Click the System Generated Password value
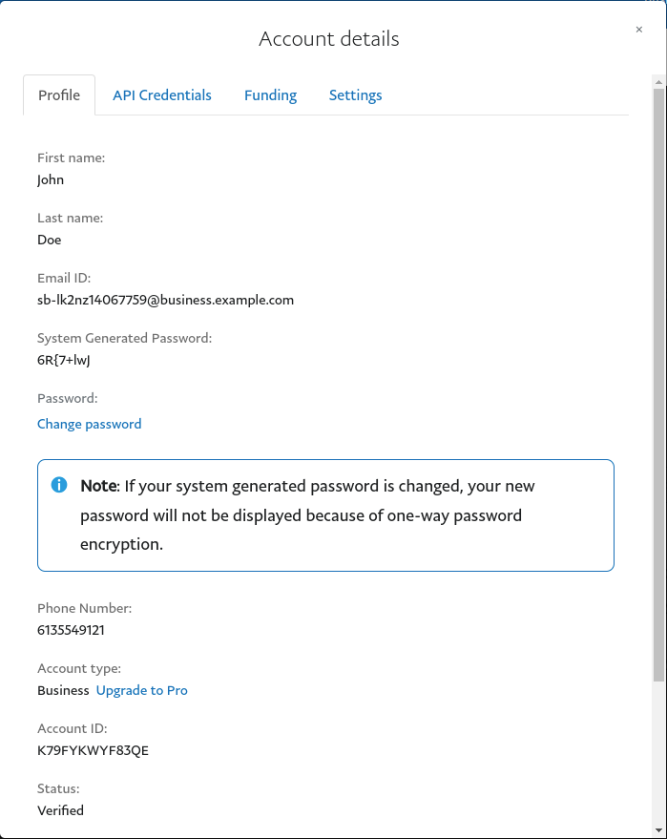The image size is (667, 839). point(62,360)
